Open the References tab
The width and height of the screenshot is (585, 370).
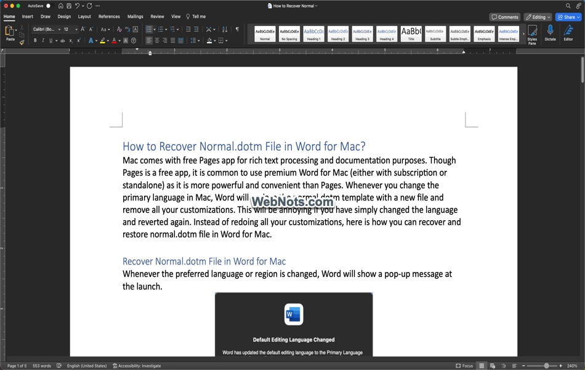point(109,17)
